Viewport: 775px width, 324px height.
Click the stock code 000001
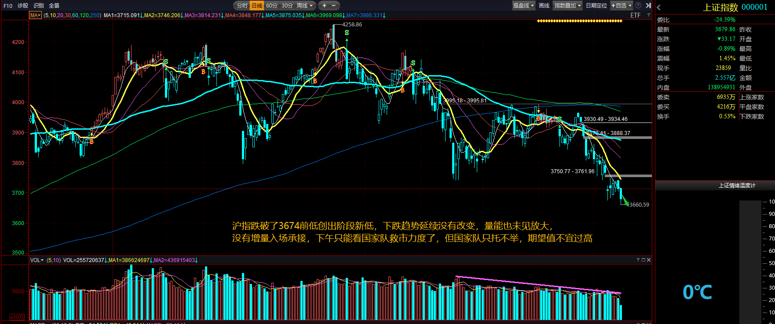pyautogui.click(x=754, y=7)
